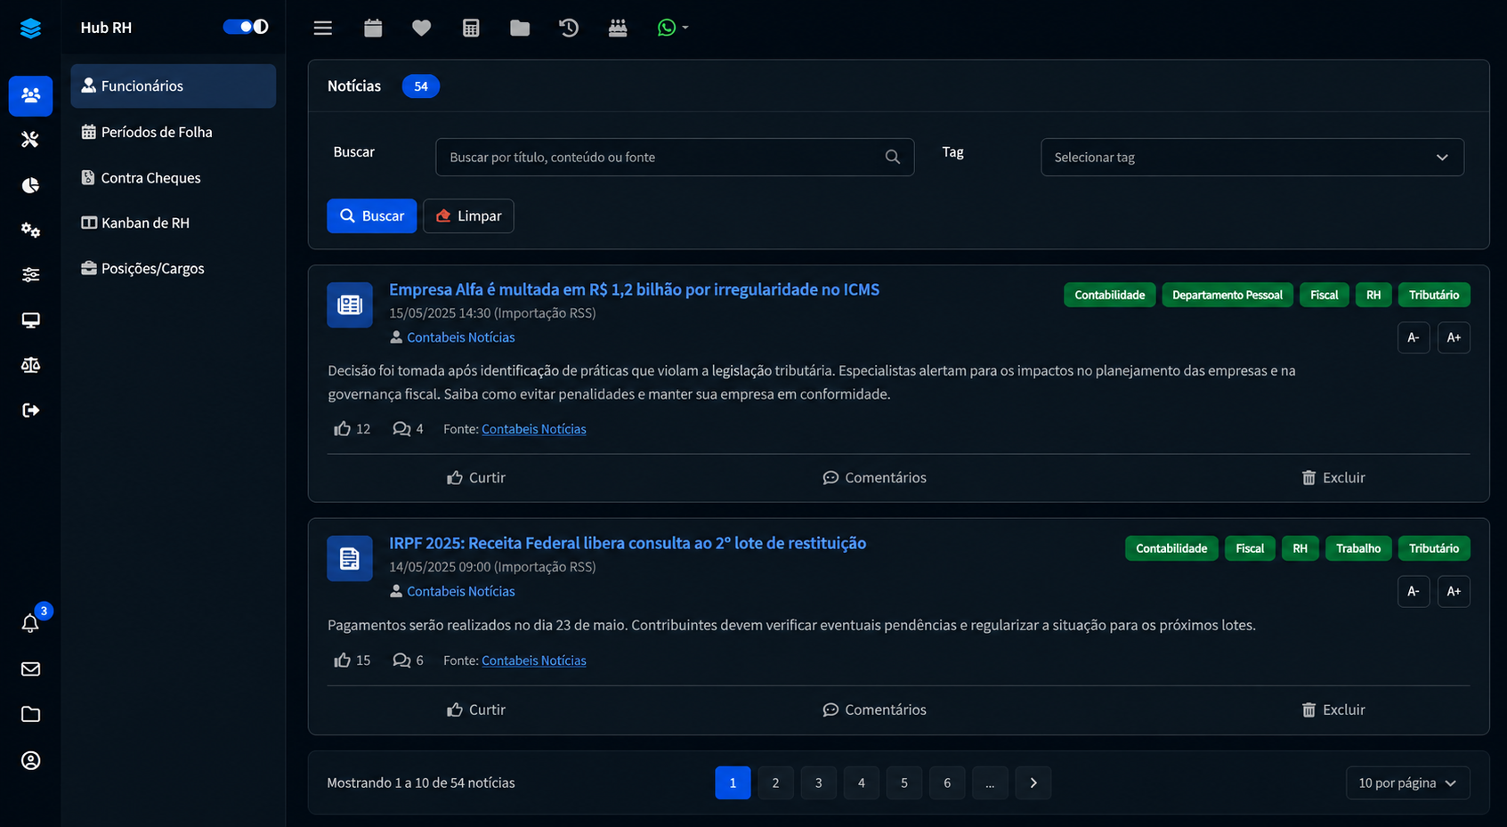Open the IRPF 2025 article title link
Viewport: 1507px width, 827px height.
[628, 544]
